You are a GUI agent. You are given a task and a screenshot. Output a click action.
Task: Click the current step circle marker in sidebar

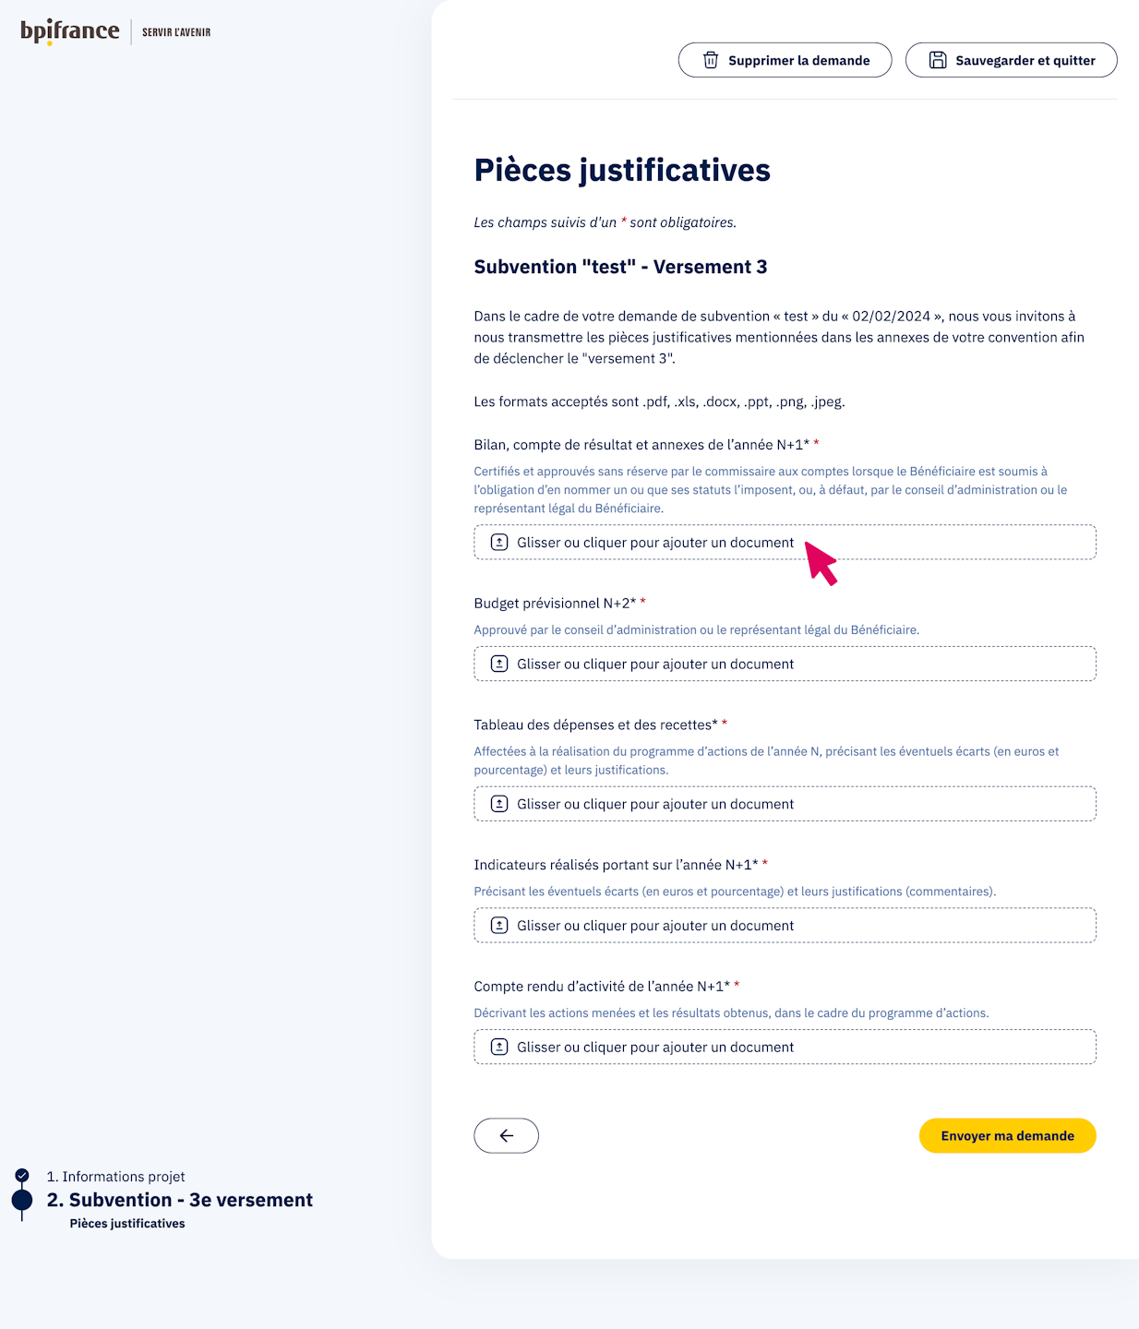22,1200
